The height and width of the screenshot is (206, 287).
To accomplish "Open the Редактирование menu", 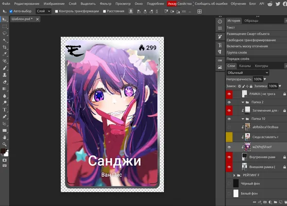I will pos(27,4).
